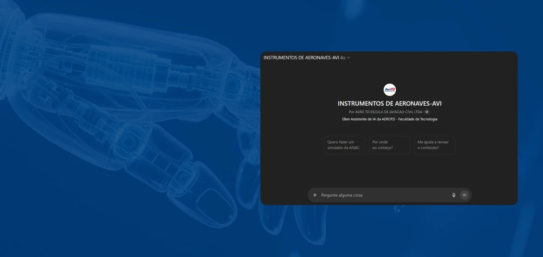543x257 pixels.
Task: Start voice mode with the waveform icon
Action: (464, 195)
